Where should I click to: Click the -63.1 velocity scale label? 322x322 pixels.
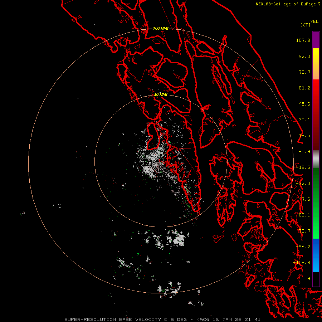[303, 215]
